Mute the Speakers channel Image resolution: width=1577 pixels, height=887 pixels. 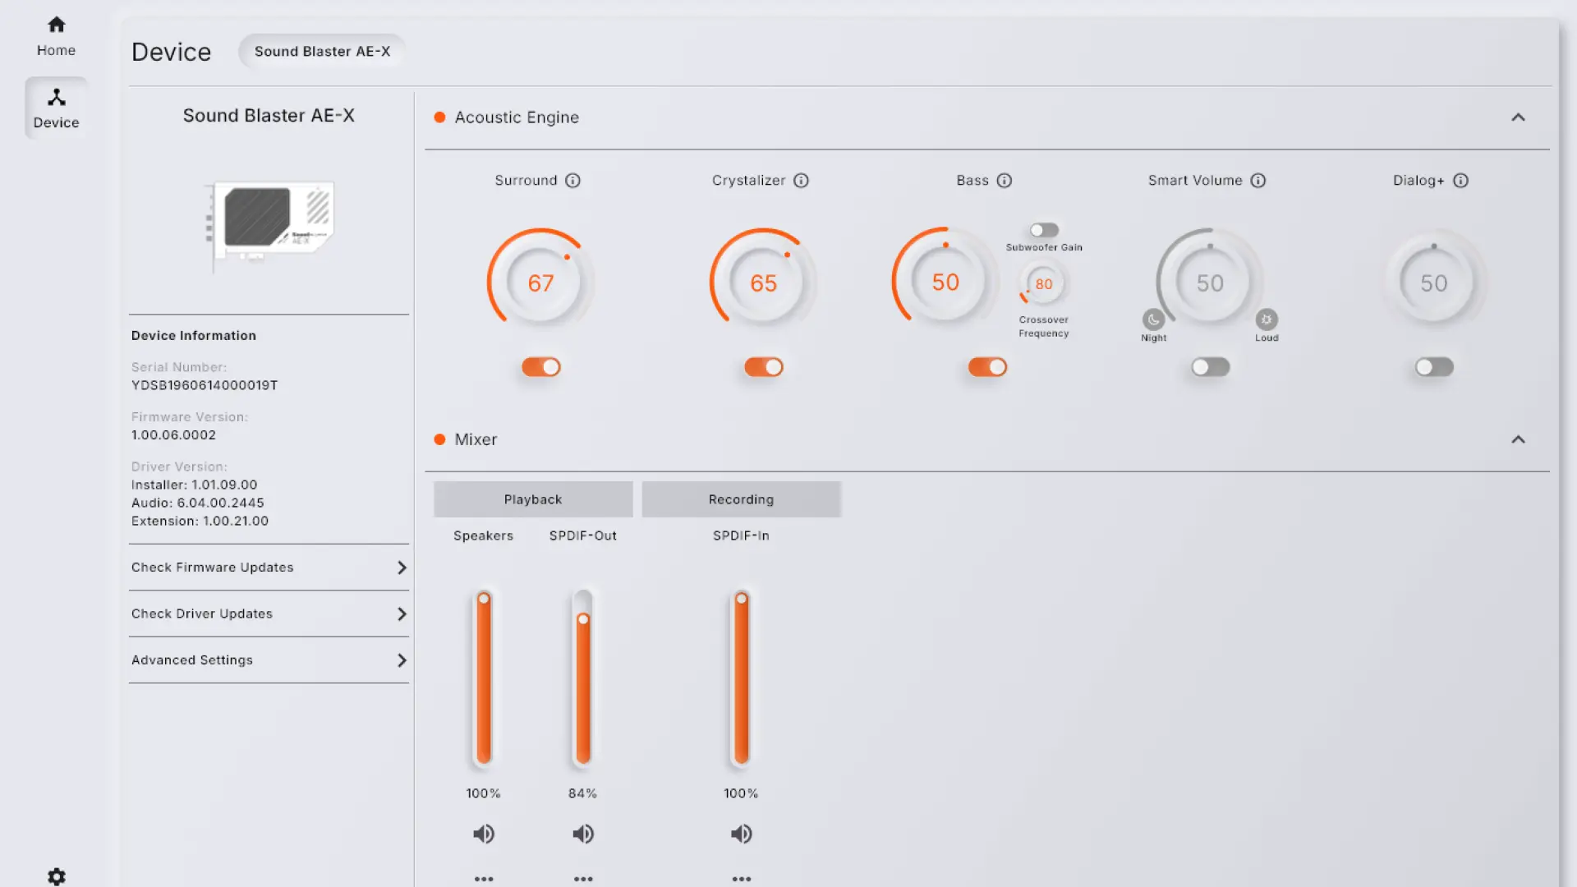(484, 834)
